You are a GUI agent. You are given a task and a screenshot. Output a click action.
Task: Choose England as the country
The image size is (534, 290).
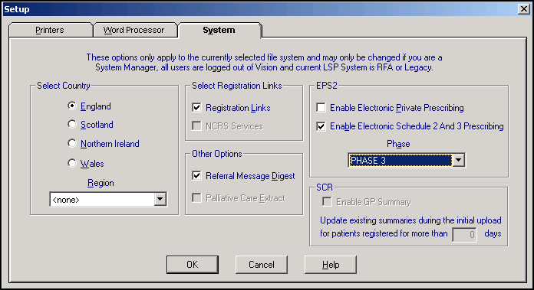72,106
